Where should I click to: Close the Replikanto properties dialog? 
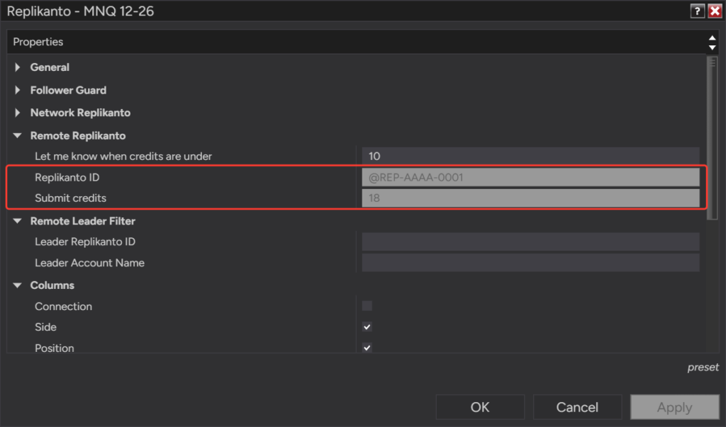coord(715,11)
